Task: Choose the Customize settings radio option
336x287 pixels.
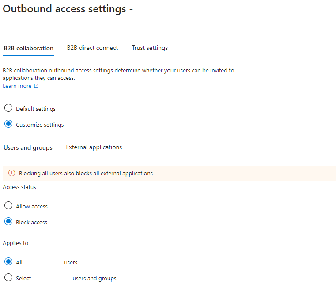Action: (x=8, y=124)
